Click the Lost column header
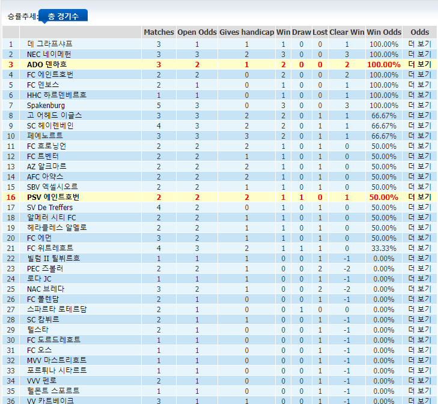438x404 pixels. point(320,32)
